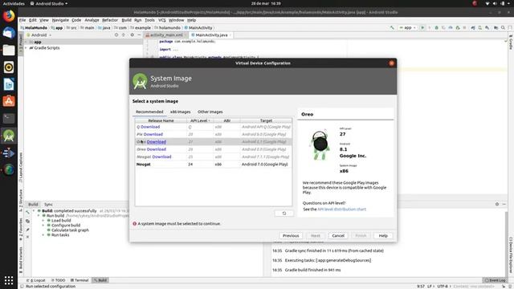Click Download link for Nougat API 25

click(161, 157)
